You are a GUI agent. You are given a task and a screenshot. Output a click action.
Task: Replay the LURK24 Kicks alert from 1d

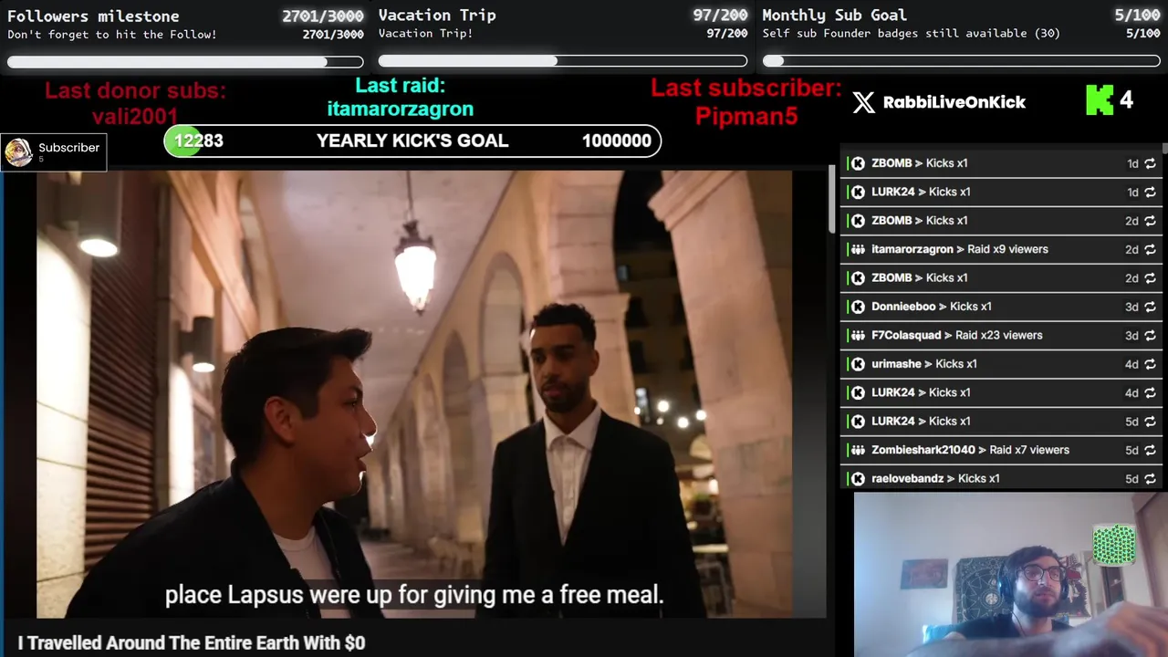(x=1150, y=192)
